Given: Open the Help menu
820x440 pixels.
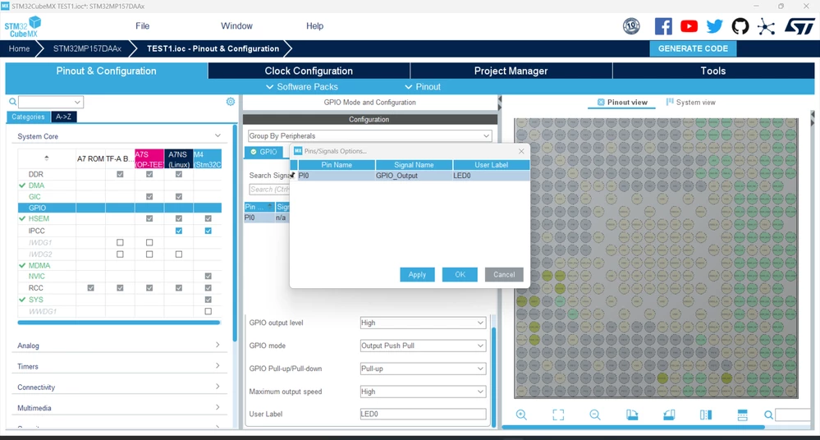Looking at the screenshot, I should click(x=315, y=25).
